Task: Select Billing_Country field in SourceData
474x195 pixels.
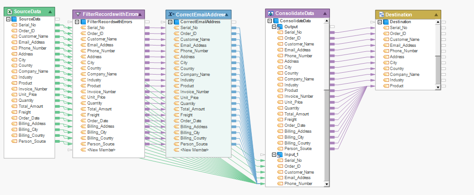Action: [x=31, y=135]
